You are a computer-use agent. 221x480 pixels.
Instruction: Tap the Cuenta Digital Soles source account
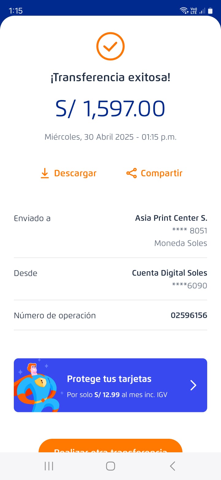point(169,273)
